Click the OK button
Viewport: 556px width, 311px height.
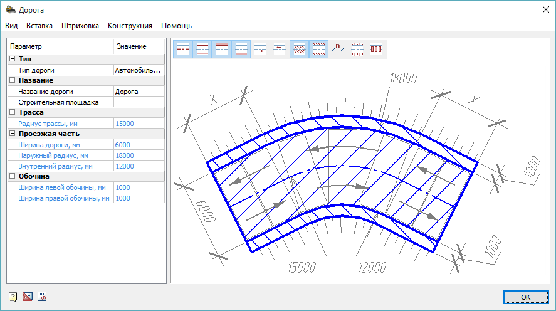point(526,297)
